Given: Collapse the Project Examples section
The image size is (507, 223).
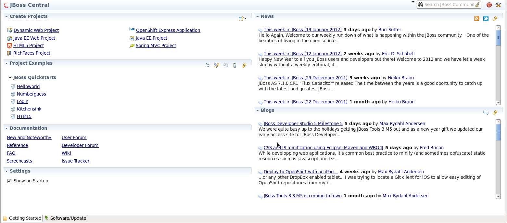Looking at the screenshot, I should [6, 63].
